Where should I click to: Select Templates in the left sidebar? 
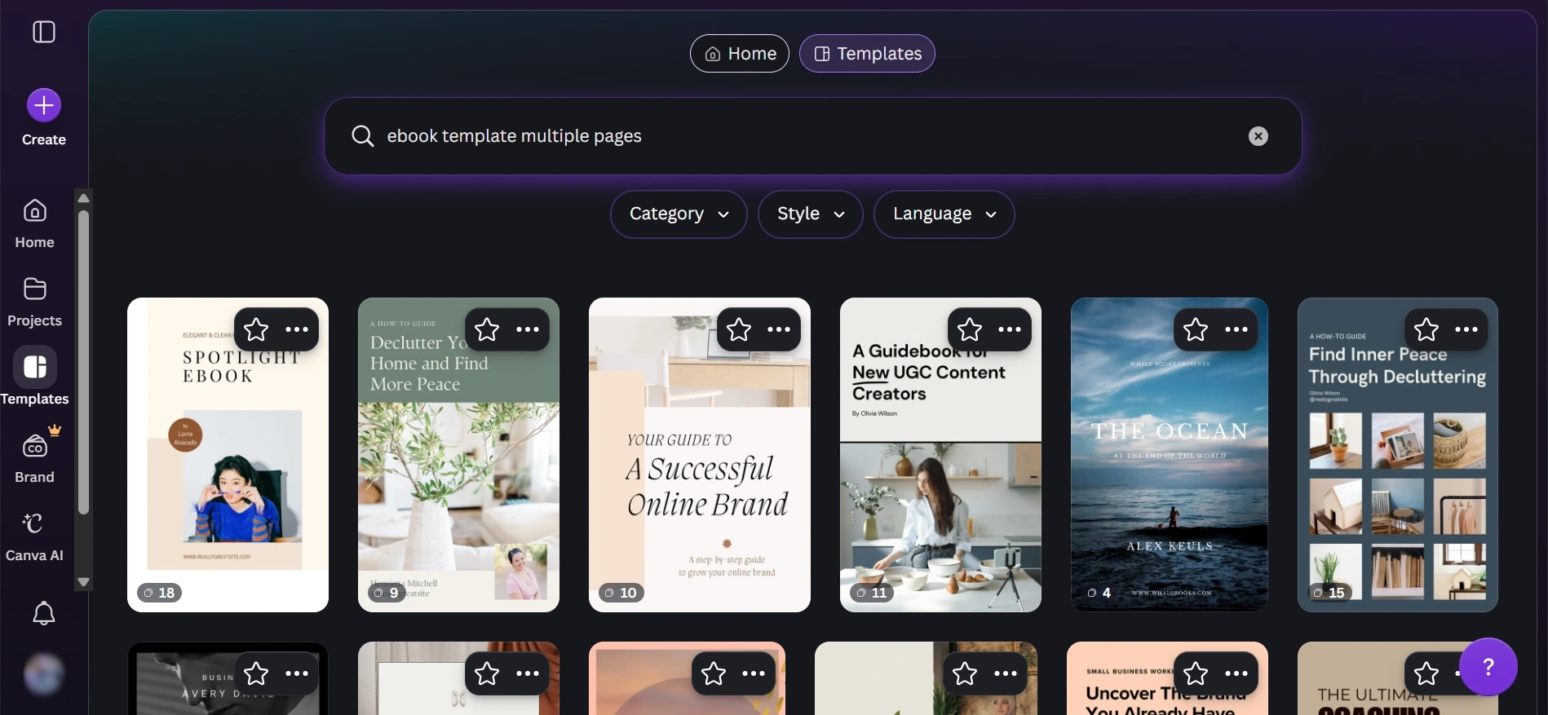point(34,377)
